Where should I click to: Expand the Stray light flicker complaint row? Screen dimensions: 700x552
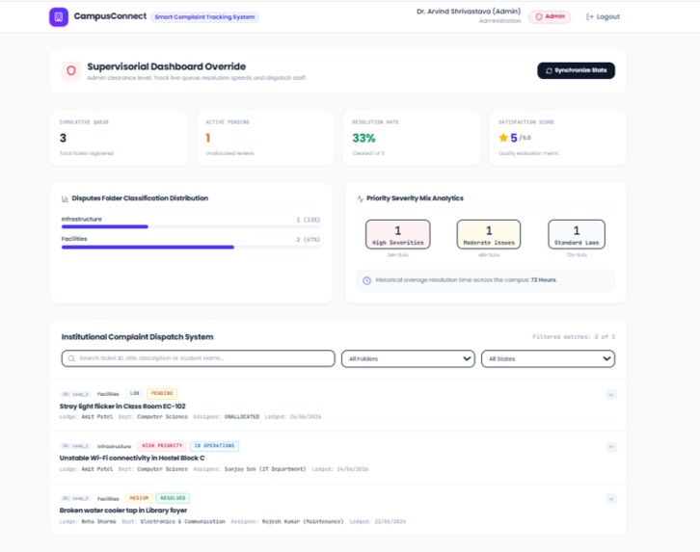pos(611,395)
